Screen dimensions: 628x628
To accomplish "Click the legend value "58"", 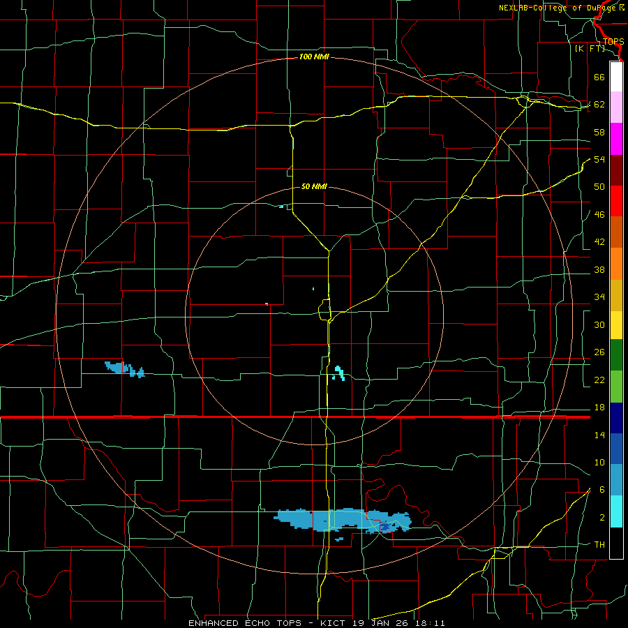I will [599, 132].
